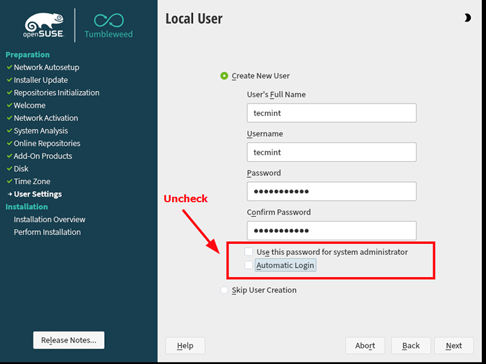Click the Password input field
Viewport: 486px width, 364px height.
pyautogui.click(x=331, y=191)
